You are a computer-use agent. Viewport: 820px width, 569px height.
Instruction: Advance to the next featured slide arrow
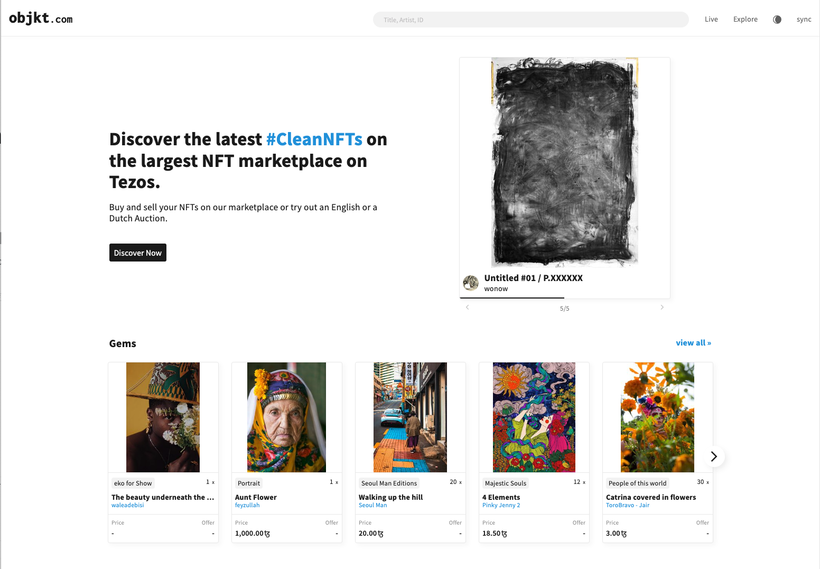click(x=662, y=307)
